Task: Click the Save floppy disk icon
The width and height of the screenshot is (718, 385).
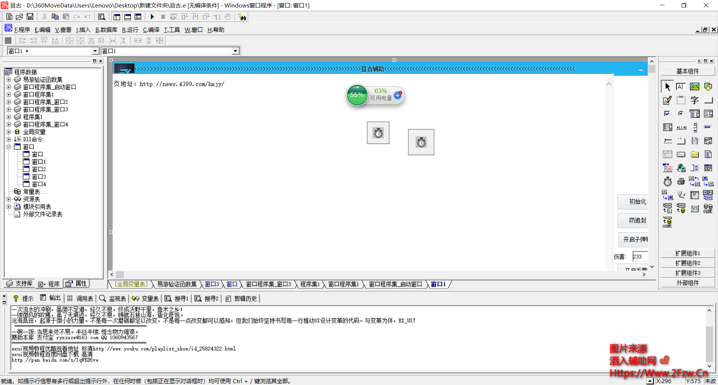Action: (x=30, y=17)
